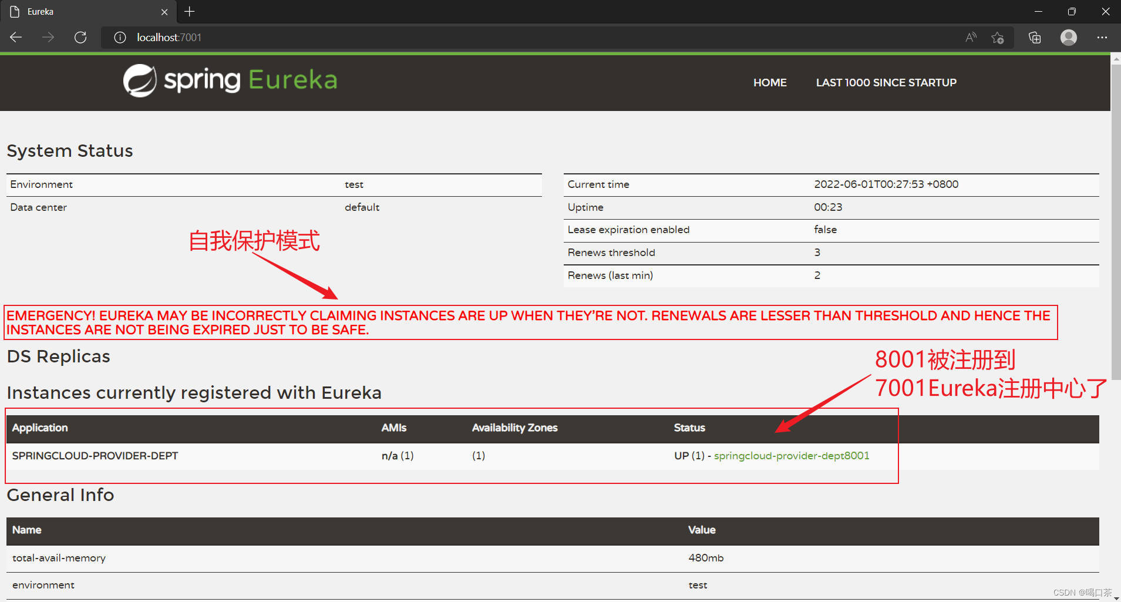Click the browser forward arrow
1121x602 pixels.
(x=48, y=38)
